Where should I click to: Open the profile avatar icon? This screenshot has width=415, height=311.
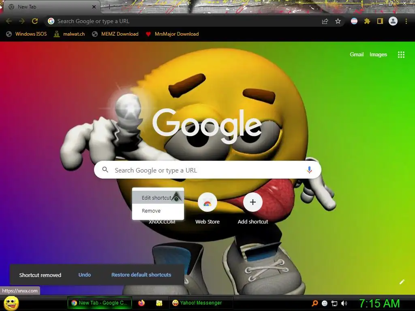click(x=393, y=21)
